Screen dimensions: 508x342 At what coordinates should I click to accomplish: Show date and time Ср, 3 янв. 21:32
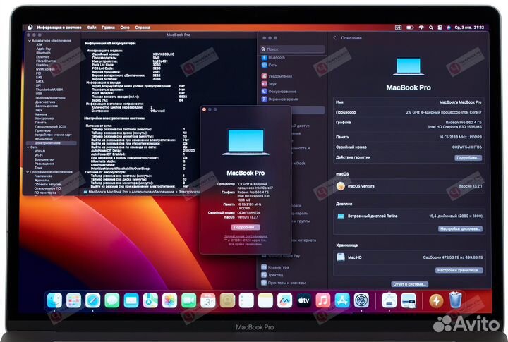click(x=469, y=28)
